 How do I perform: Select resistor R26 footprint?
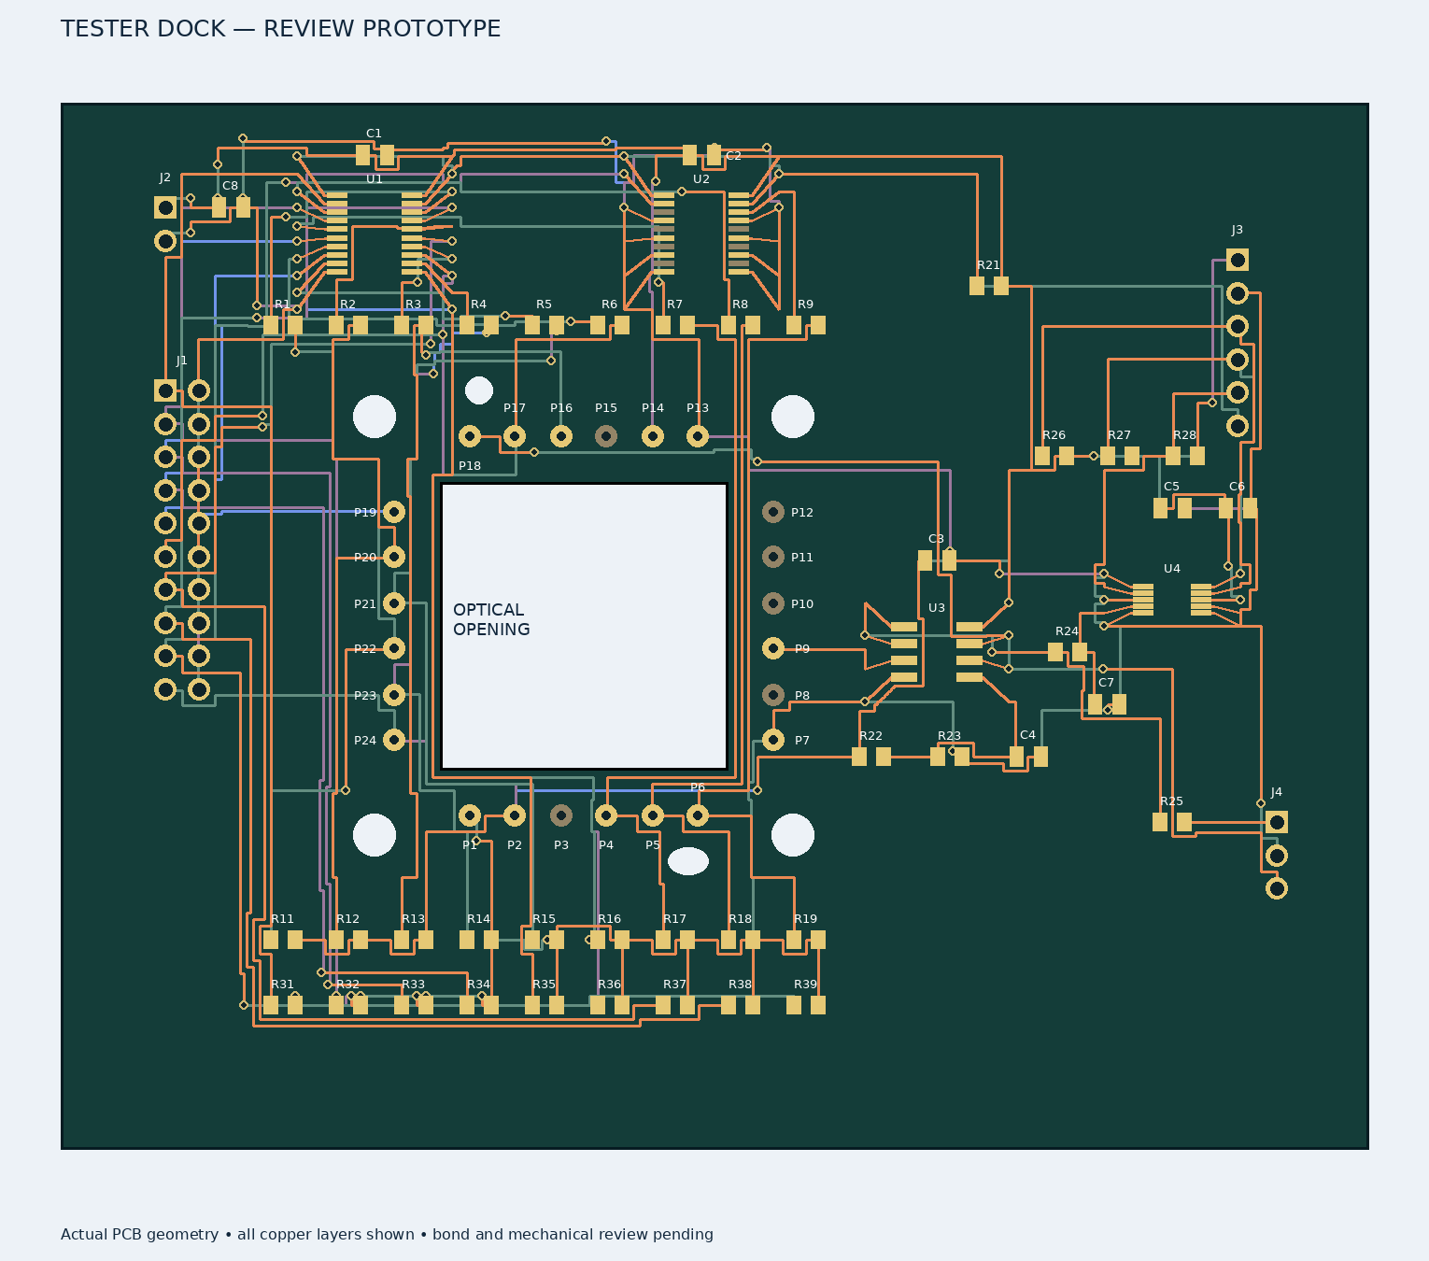(1054, 456)
